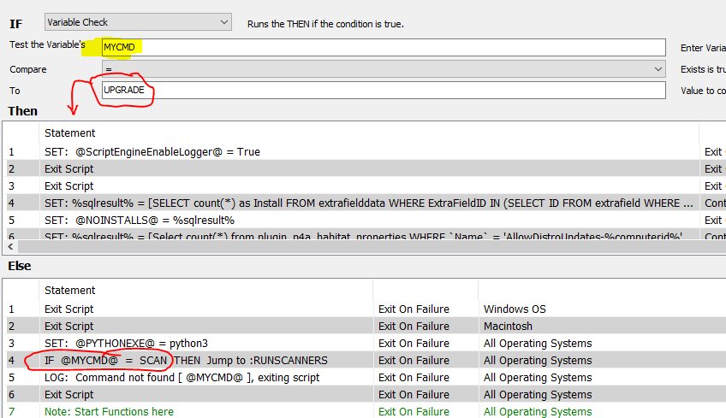The image size is (726, 418).
Task: Select Exit Script in Then row 2
Action: pyautogui.click(x=69, y=169)
